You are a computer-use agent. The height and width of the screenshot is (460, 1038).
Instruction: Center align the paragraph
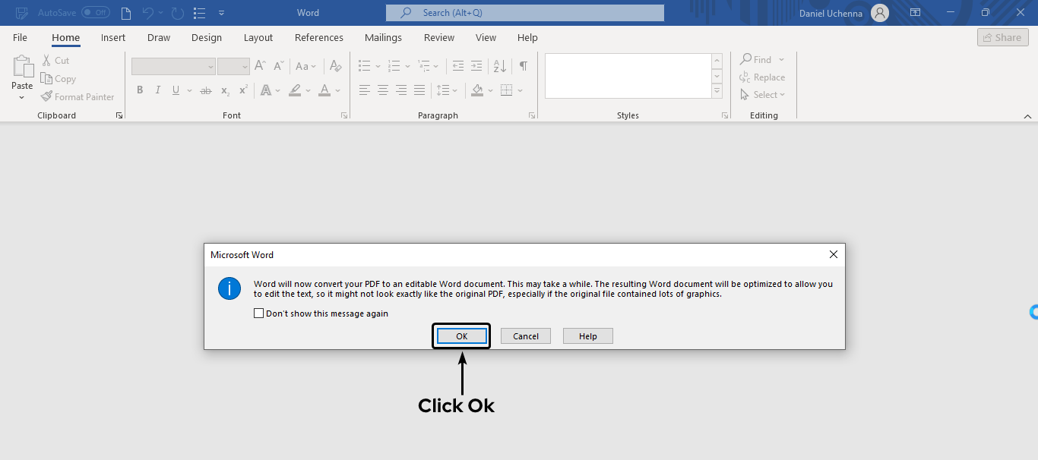tap(382, 90)
